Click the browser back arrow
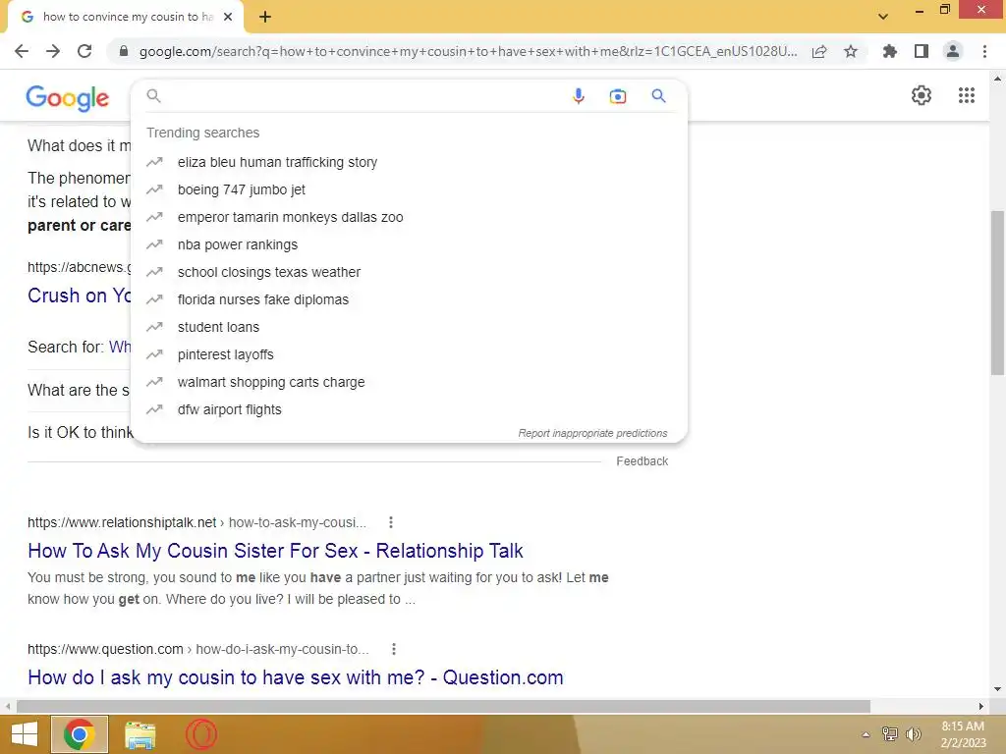1006x754 pixels. [22, 51]
